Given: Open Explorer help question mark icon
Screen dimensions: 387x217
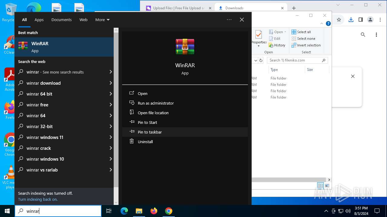Looking at the screenshot, I should click(x=328, y=24).
